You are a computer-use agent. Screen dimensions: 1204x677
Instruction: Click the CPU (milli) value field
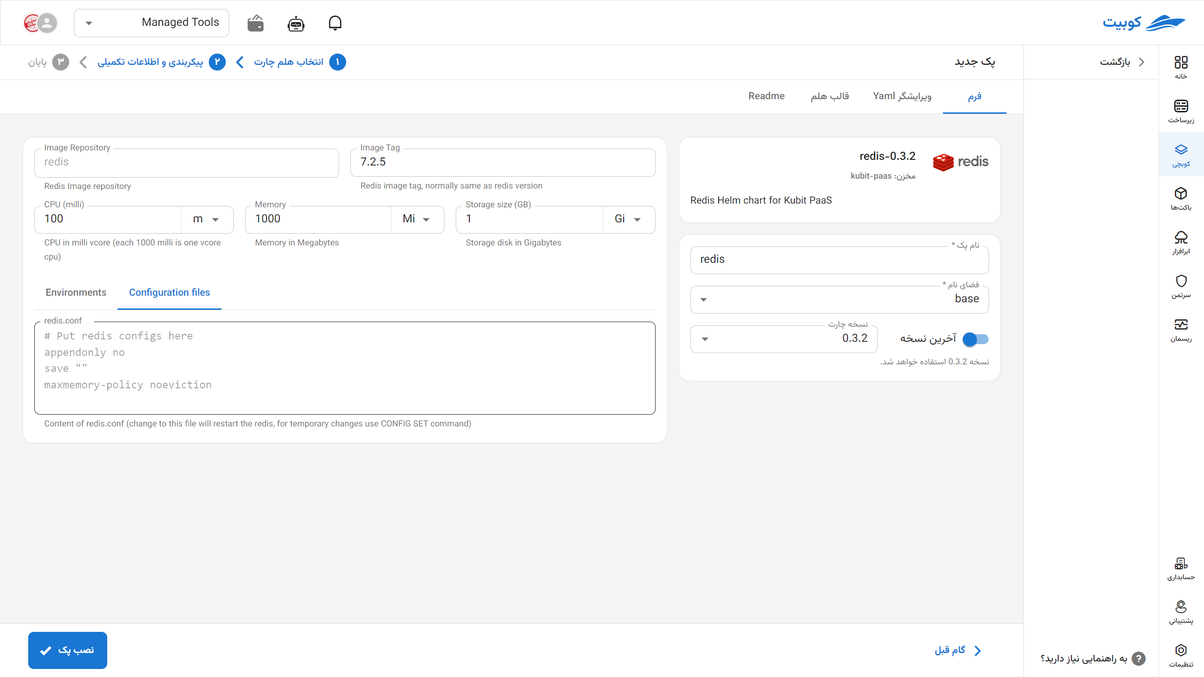click(108, 220)
